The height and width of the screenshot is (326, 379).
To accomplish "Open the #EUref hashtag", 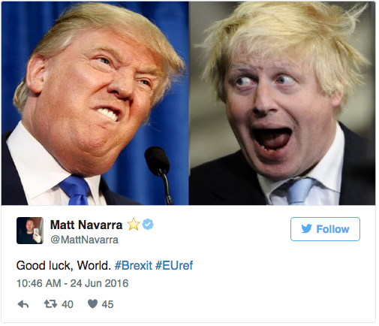I will [174, 265].
